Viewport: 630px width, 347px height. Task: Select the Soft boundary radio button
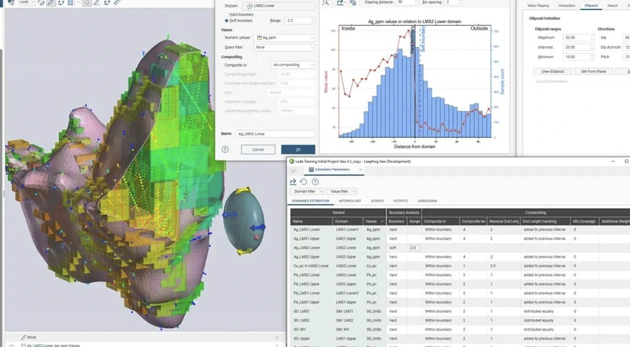[x=226, y=21]
